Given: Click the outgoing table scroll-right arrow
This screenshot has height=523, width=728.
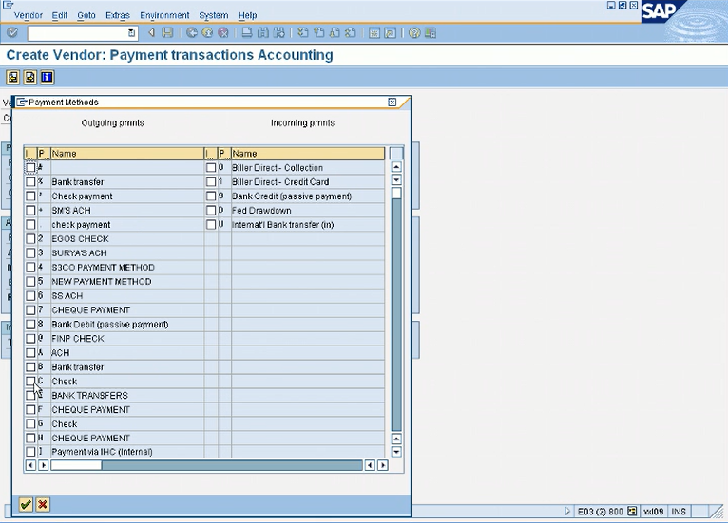Looking at the screenshot, I should click(44, 465).
